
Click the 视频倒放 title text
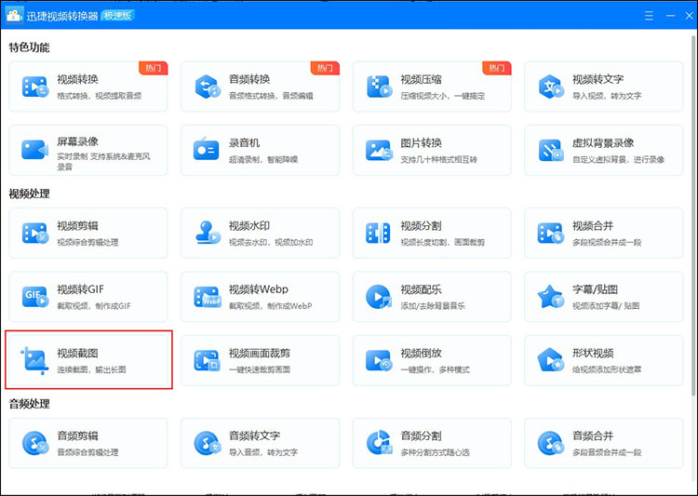(x=421, y=353)
